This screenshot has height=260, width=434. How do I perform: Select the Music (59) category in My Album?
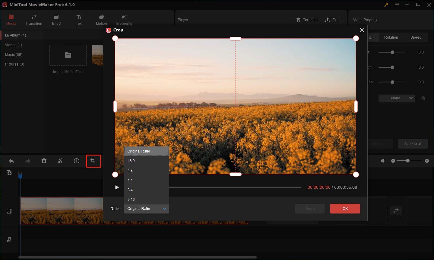[x=14, y=54]
